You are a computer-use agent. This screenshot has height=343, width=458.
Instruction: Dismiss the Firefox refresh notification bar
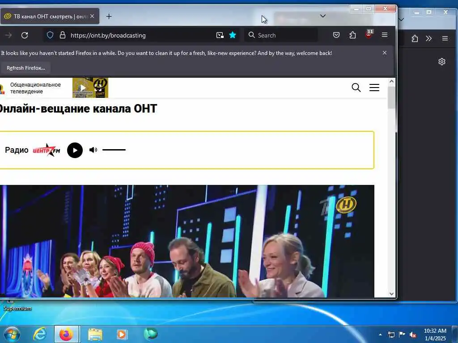click(385, 53)
